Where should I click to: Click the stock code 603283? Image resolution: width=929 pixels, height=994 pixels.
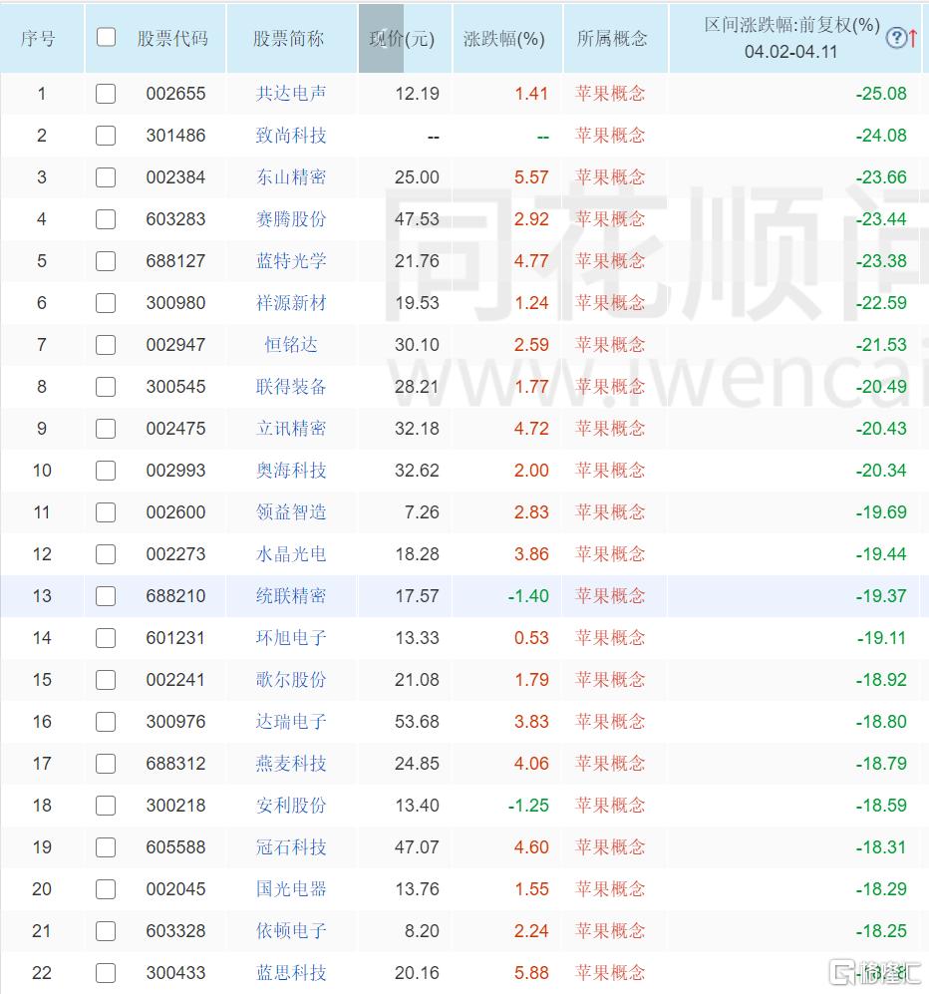tap(175, 219)
